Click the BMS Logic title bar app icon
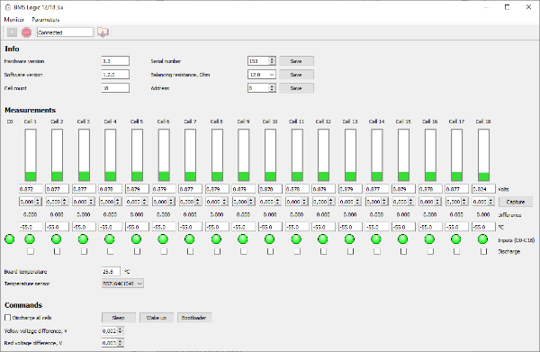Screen dimensions: 540x352 [8, 7]
